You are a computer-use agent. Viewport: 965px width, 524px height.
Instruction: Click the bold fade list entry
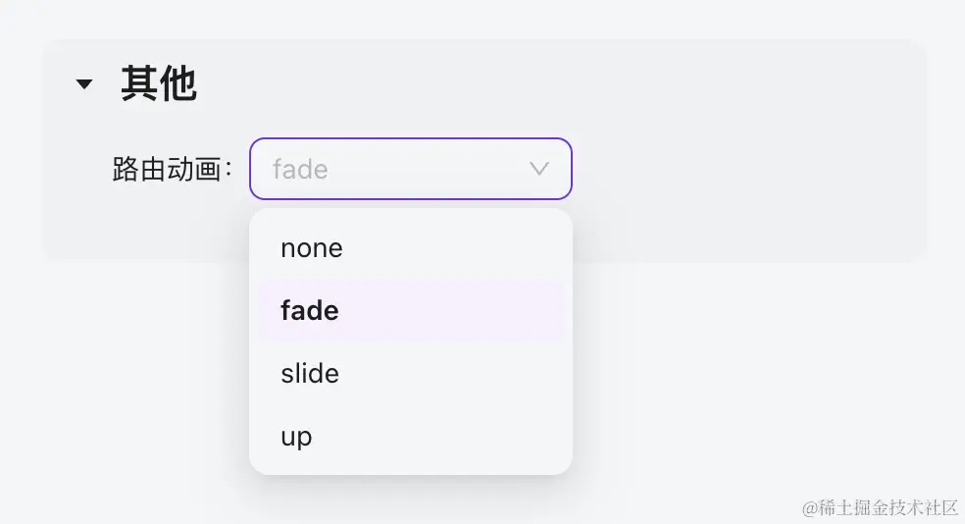click(x=310, y=311)
